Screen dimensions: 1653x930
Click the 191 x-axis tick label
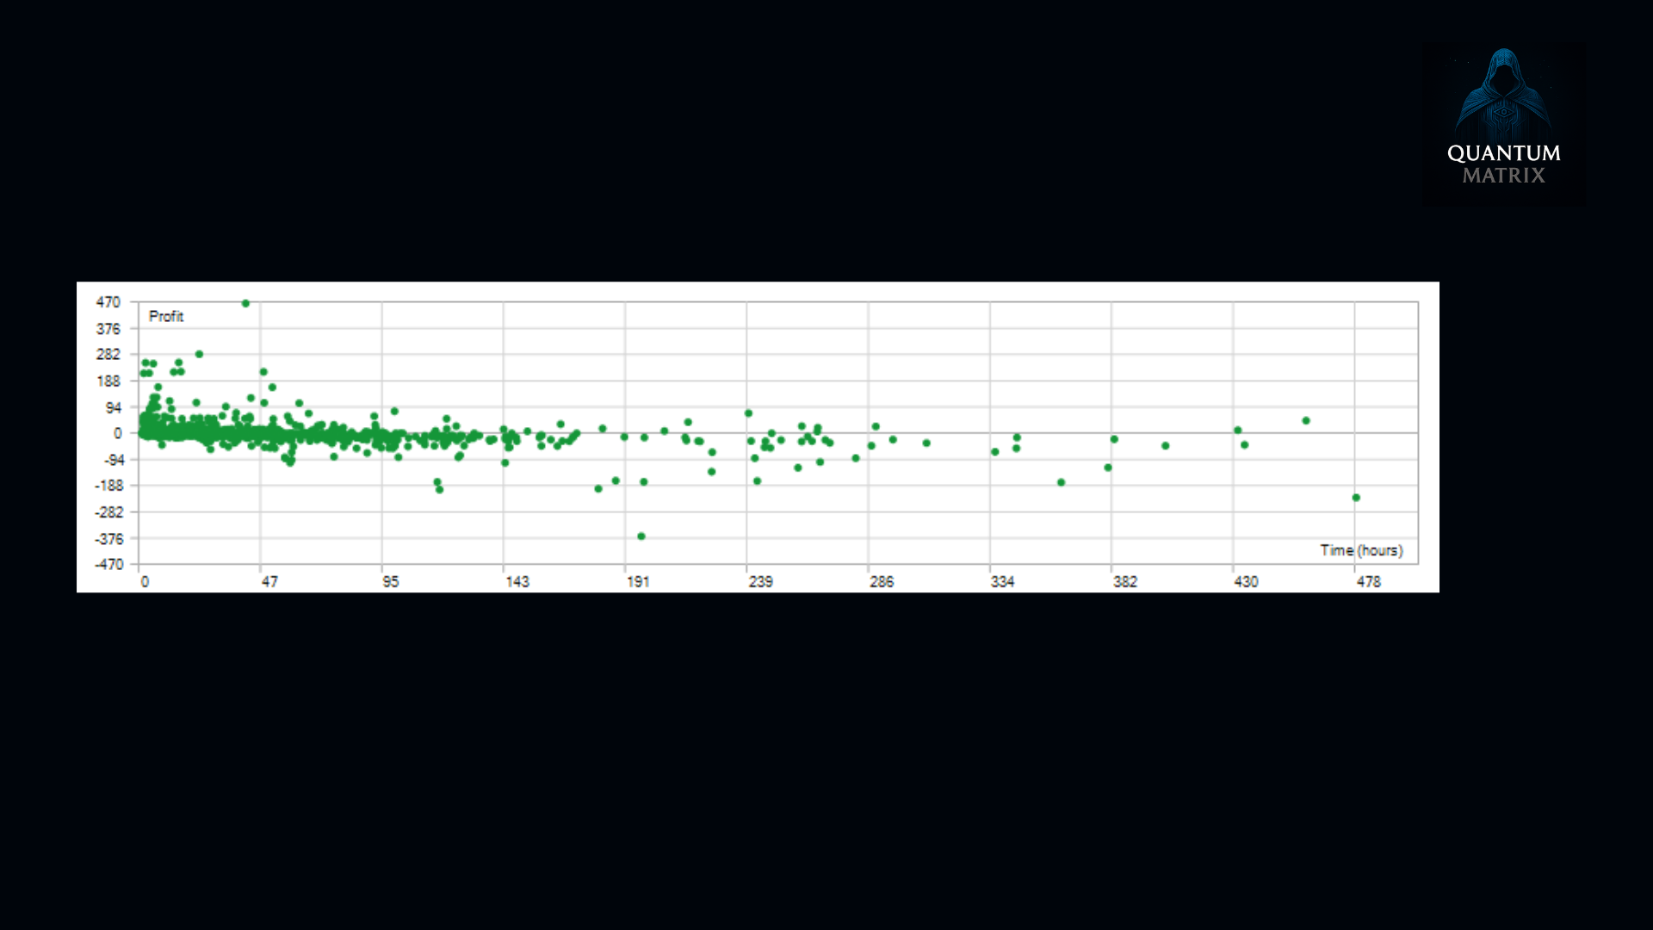[638, 582]
